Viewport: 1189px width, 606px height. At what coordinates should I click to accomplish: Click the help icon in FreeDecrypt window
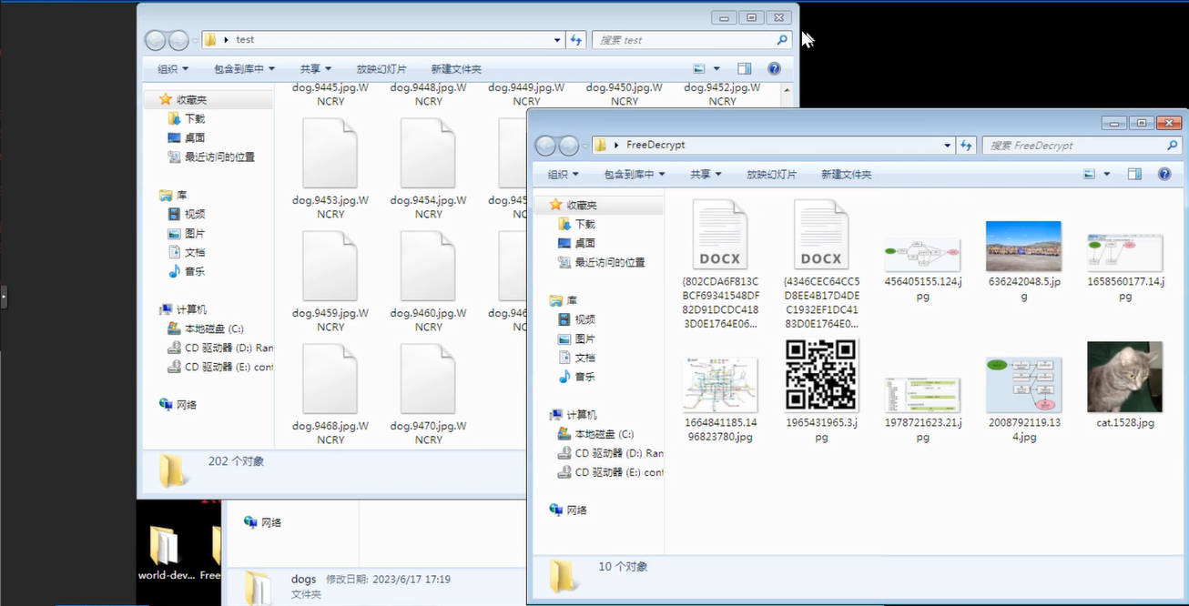click(x=1164, y=174)
